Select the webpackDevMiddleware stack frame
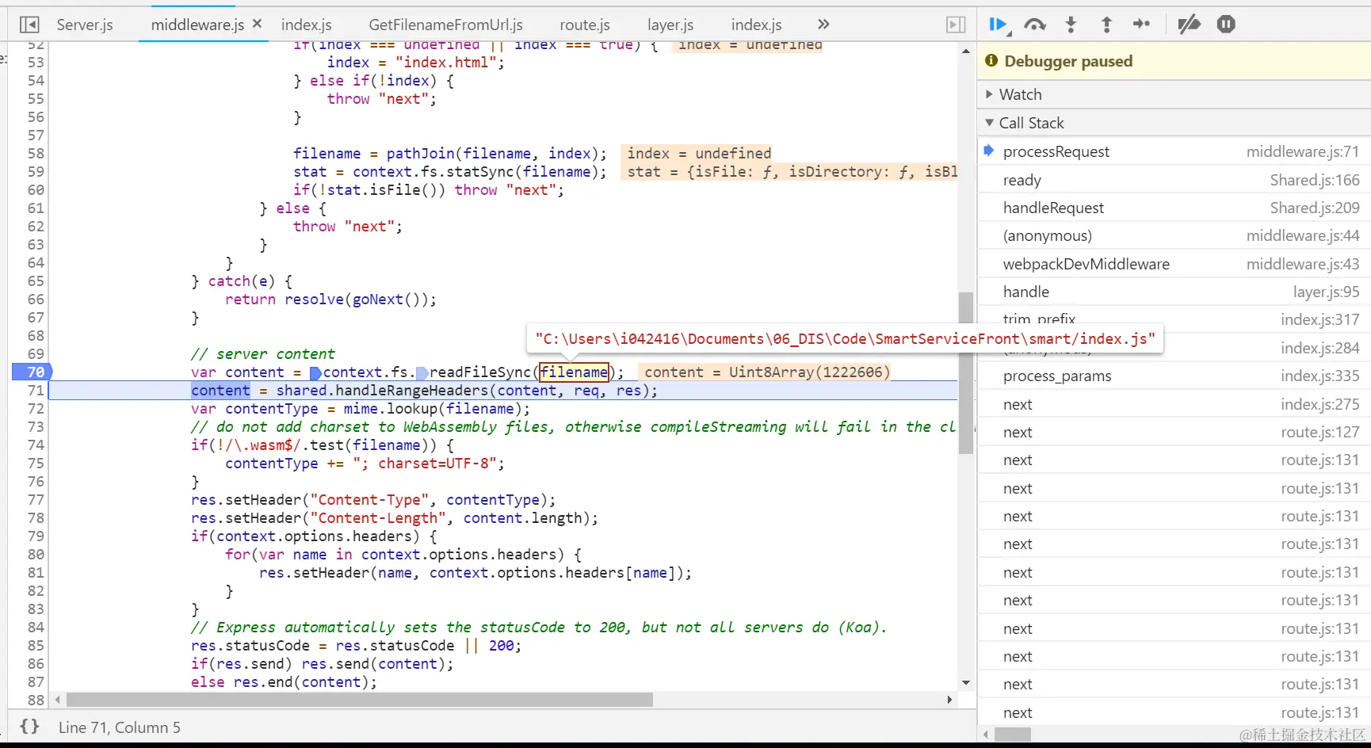 click(x=1174, y=264)
